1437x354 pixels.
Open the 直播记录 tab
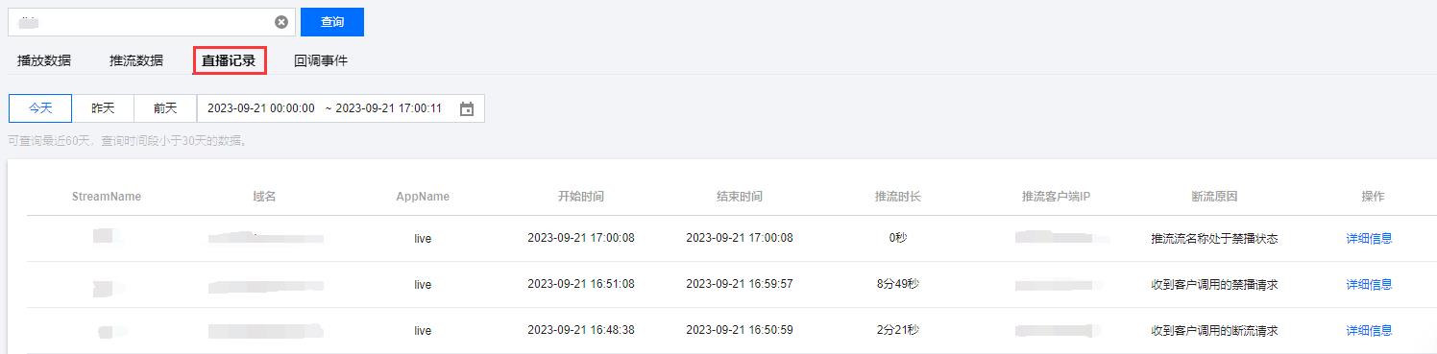click(x=229, y=60)
